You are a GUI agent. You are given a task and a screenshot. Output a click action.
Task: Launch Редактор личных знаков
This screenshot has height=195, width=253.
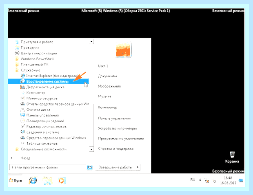point(44,126)
